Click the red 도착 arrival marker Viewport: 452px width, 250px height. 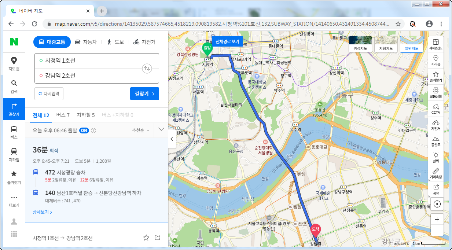tap(315, 230)
